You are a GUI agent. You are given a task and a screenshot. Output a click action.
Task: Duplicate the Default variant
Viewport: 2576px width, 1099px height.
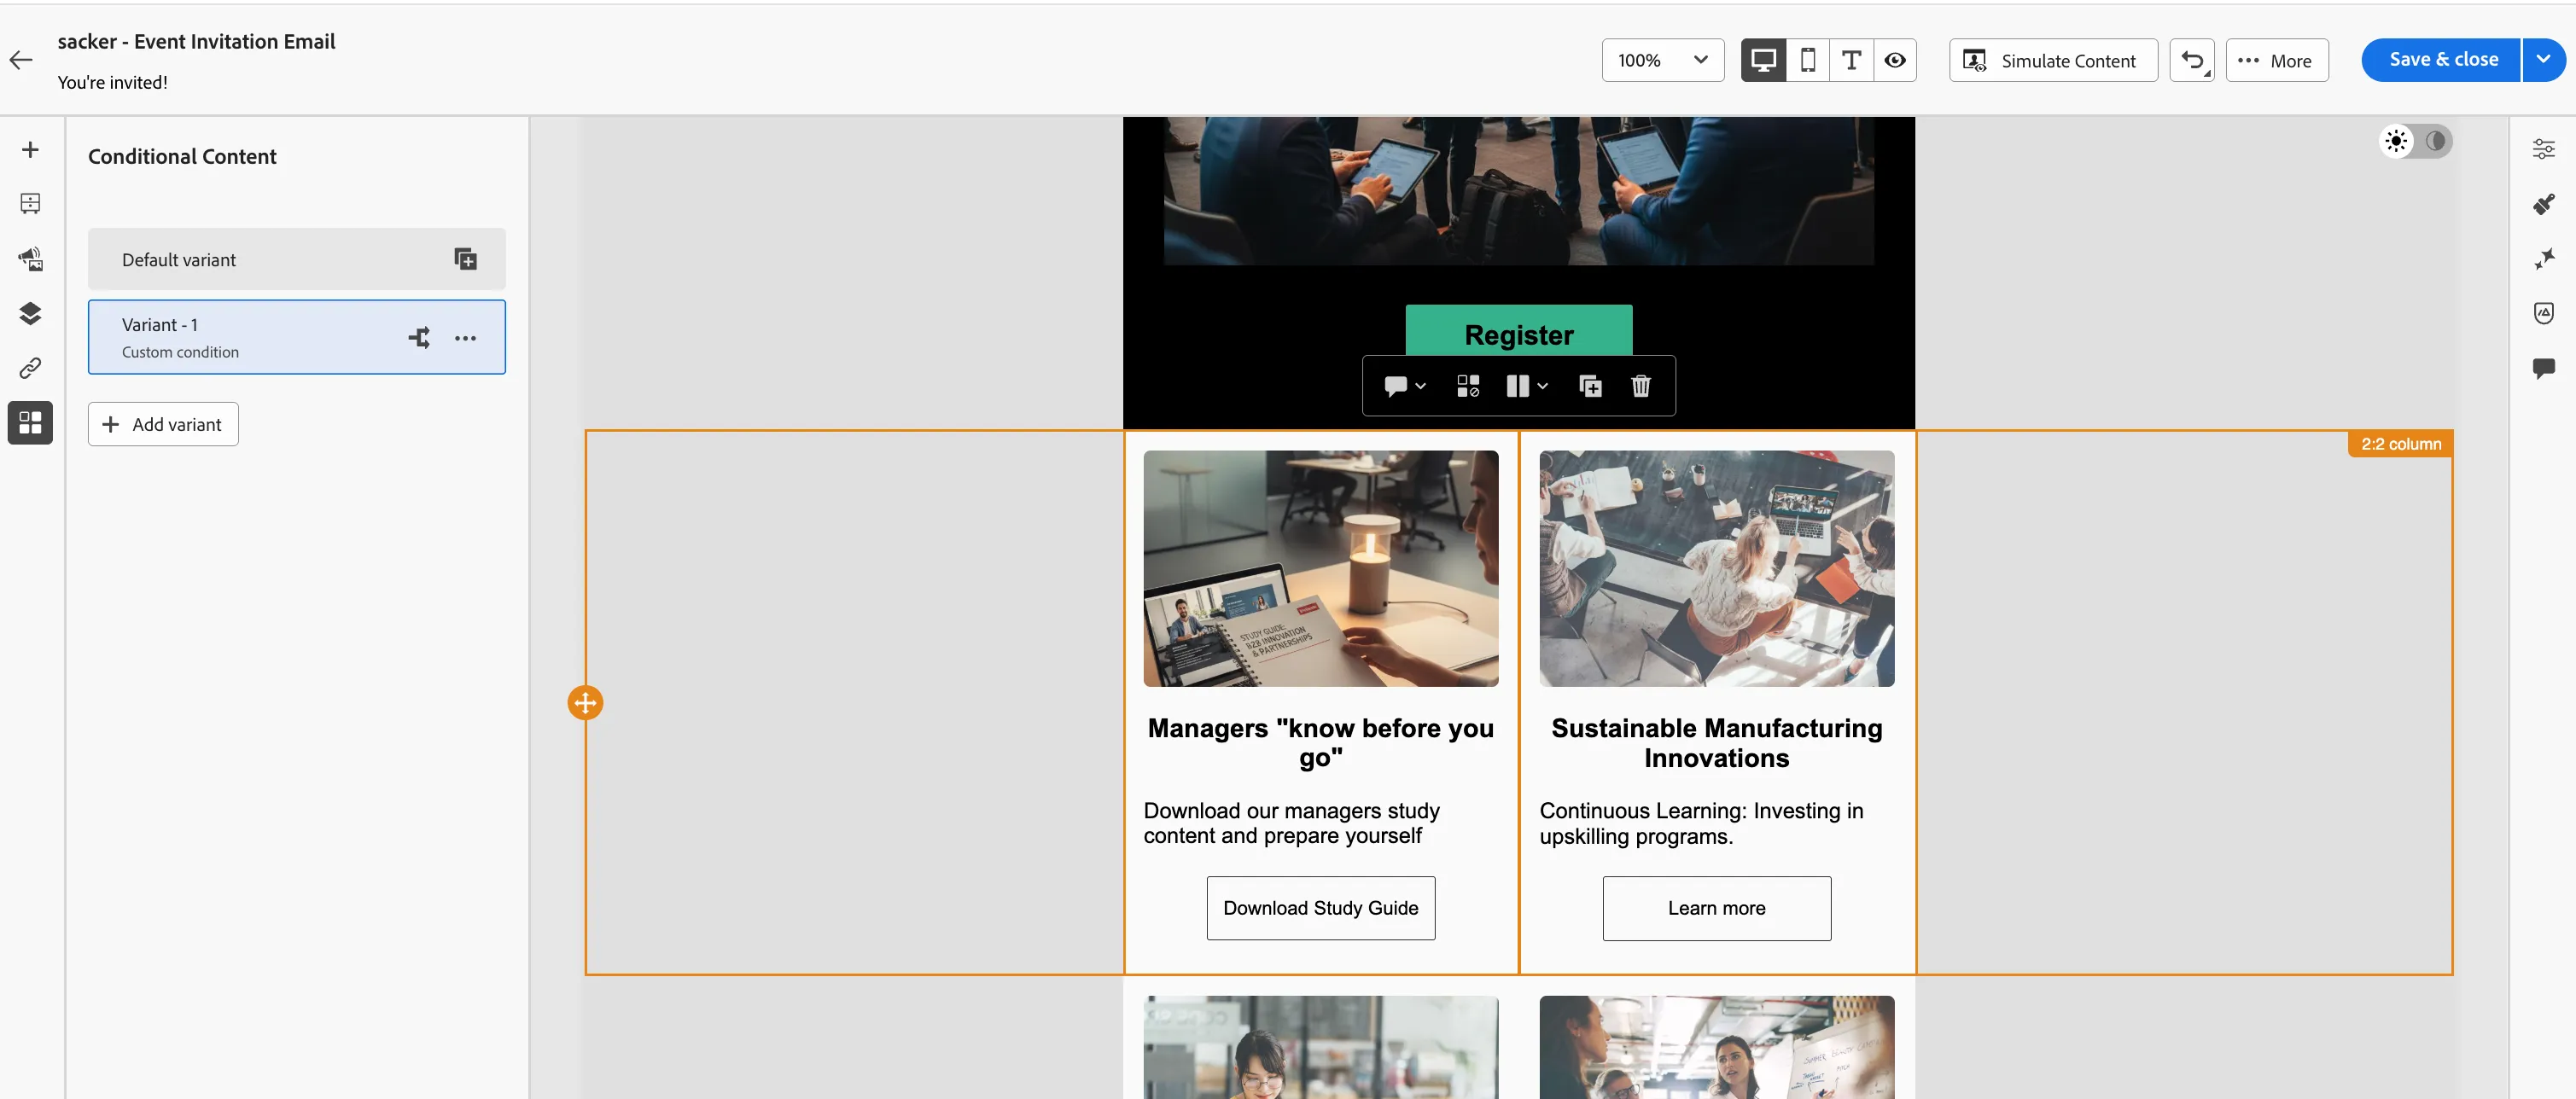pyautogui.click(x=465, y=259)
